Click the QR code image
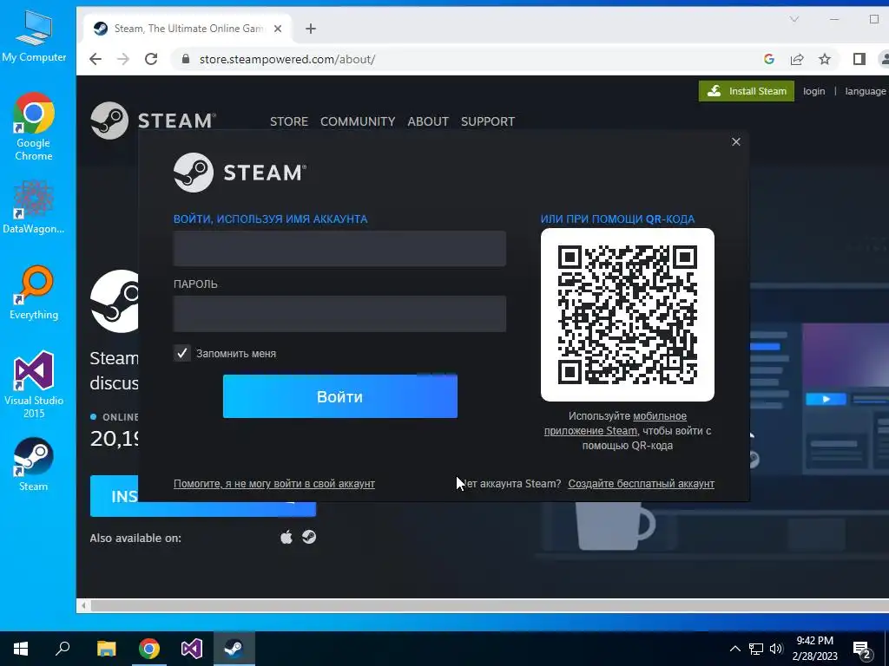Viewport: 889px width, 666px height. [x=627, y=314]
